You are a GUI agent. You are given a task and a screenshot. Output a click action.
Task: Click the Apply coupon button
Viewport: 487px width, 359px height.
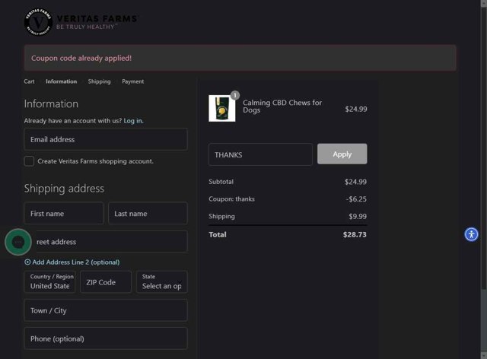(342, 154)
